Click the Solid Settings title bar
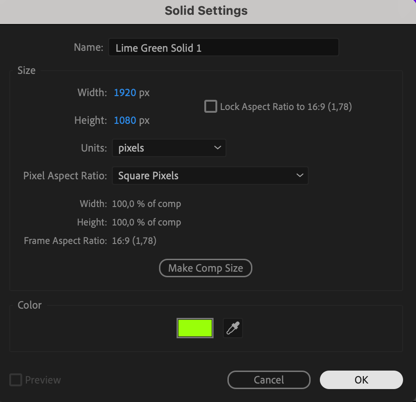The width and height of the screenshot is (416, 402). pyautogui.click(x=206, y=11)
